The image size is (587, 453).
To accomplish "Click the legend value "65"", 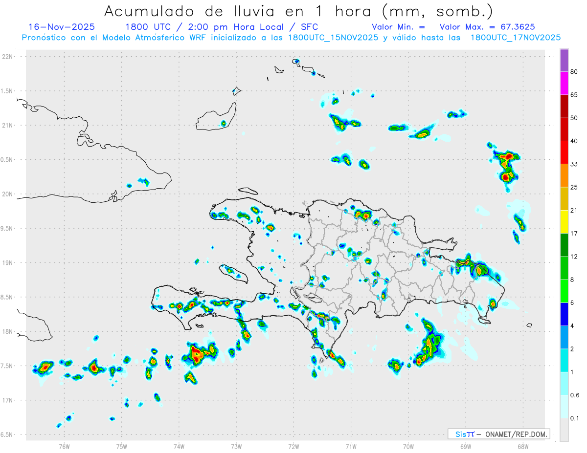I will [x=574, y=94].
